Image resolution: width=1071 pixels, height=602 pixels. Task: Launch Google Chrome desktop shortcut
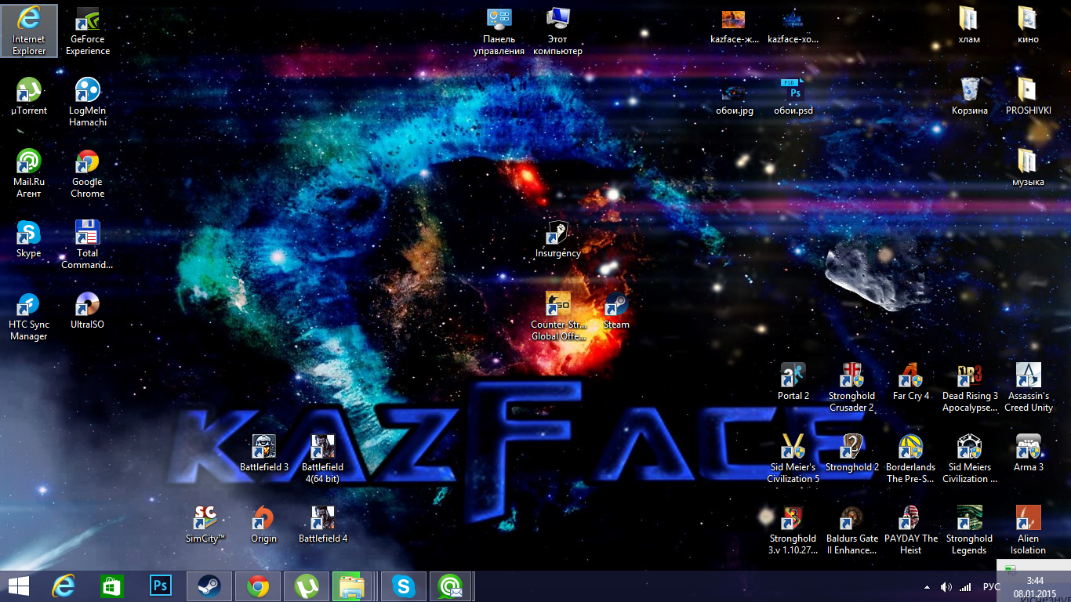(x=88, y=172)
